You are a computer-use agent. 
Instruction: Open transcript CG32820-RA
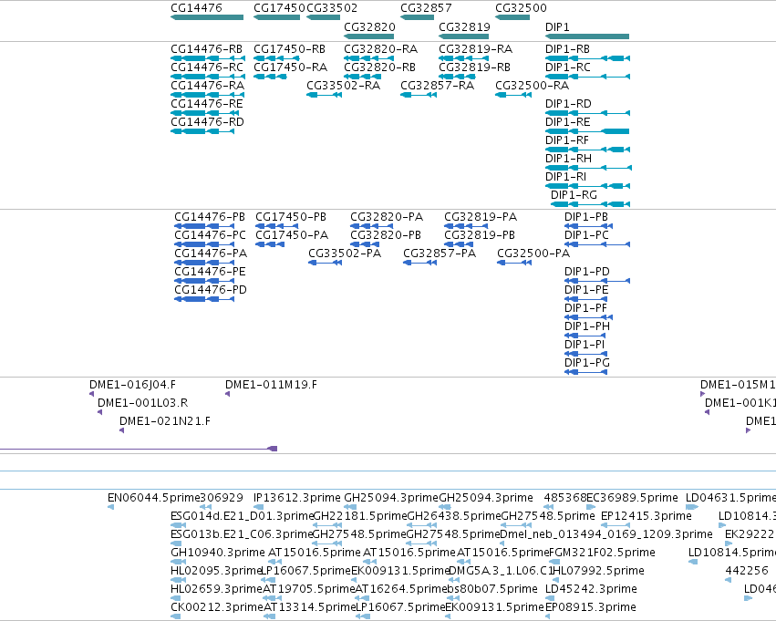380,49
